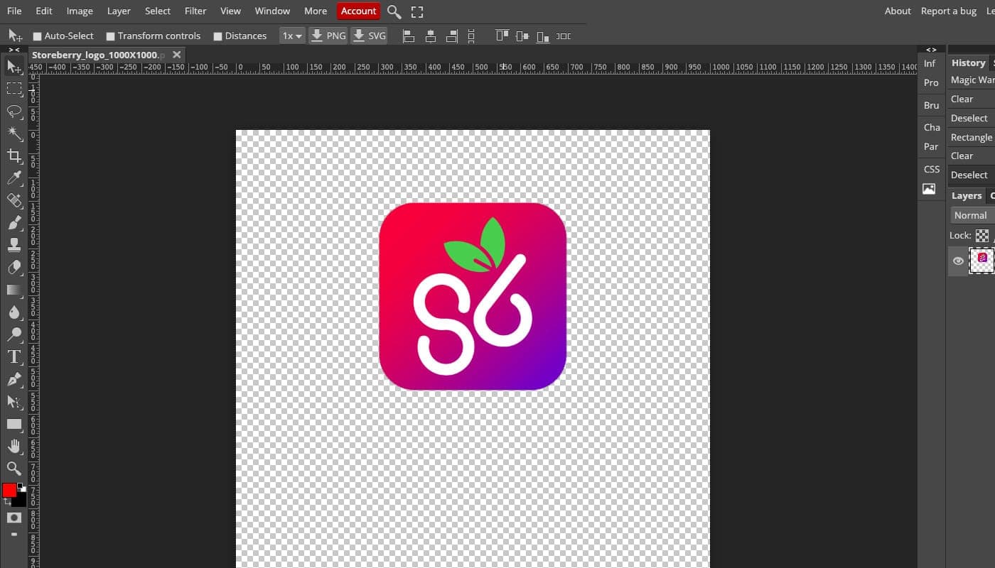Screen dimensions: 995x568
Task: Select the Eraser tool
Action: tap(14, 268)
